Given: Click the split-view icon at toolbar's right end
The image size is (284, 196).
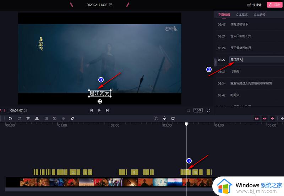Looking at the screenshot, I should click(x=282, y=119).
